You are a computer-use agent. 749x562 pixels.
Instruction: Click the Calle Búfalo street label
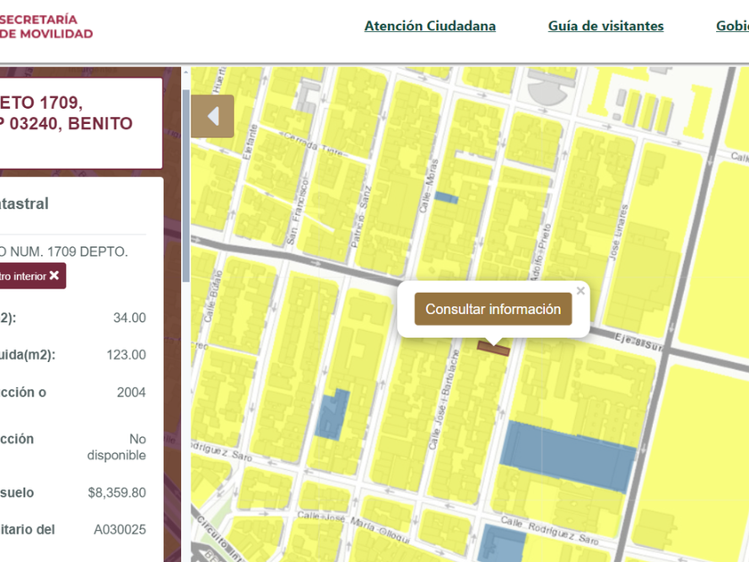[x=213, y=296]
